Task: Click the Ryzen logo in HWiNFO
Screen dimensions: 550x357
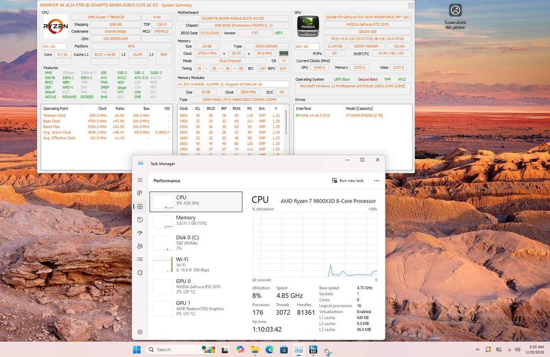Action: [56, 26]
